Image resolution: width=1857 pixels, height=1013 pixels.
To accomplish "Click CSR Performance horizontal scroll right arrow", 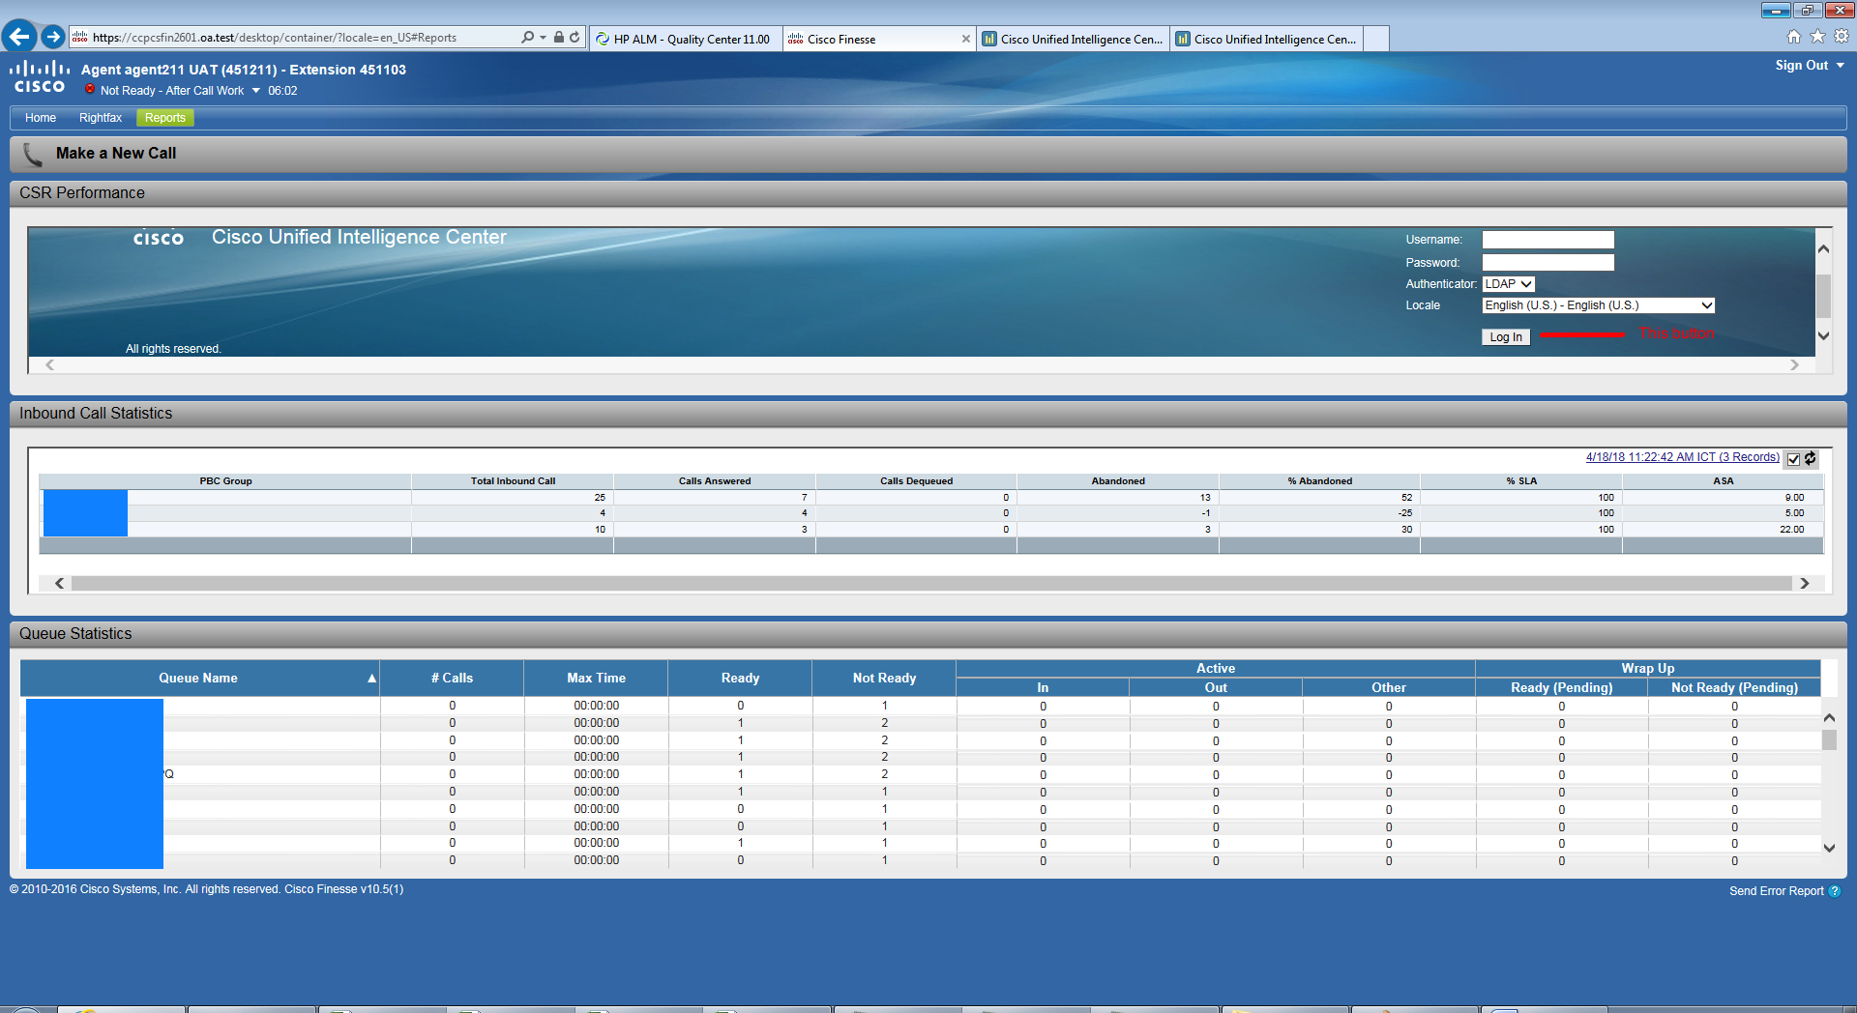I will [x=1794, y=364].
